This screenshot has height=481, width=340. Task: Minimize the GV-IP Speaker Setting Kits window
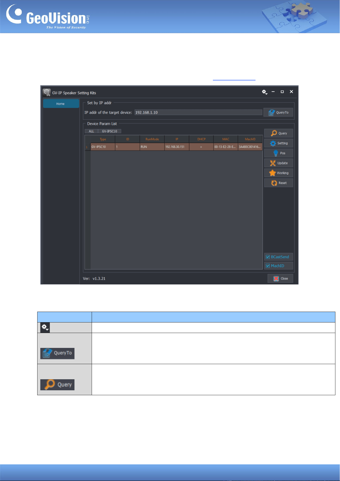tap(273, 92)
